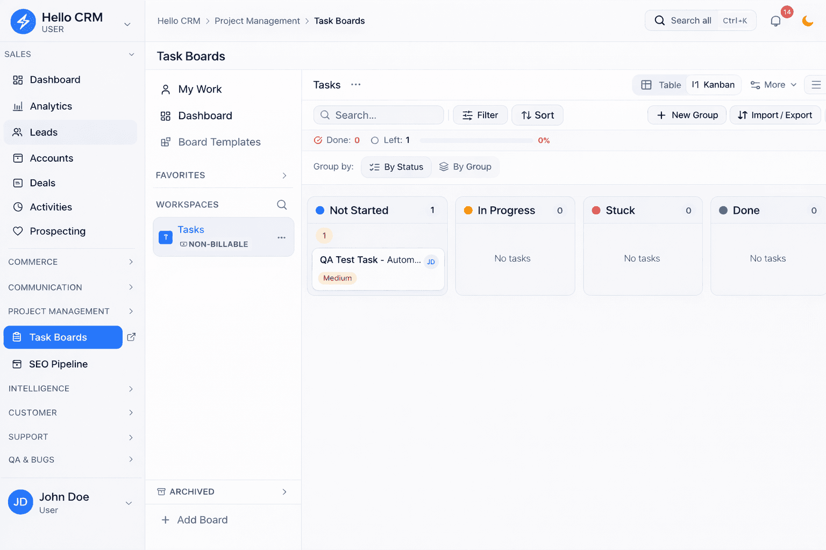The height and width of the screenshot is (550, 826).
Task: Collapse the SALES section
Action: click(x=131, y=54)
